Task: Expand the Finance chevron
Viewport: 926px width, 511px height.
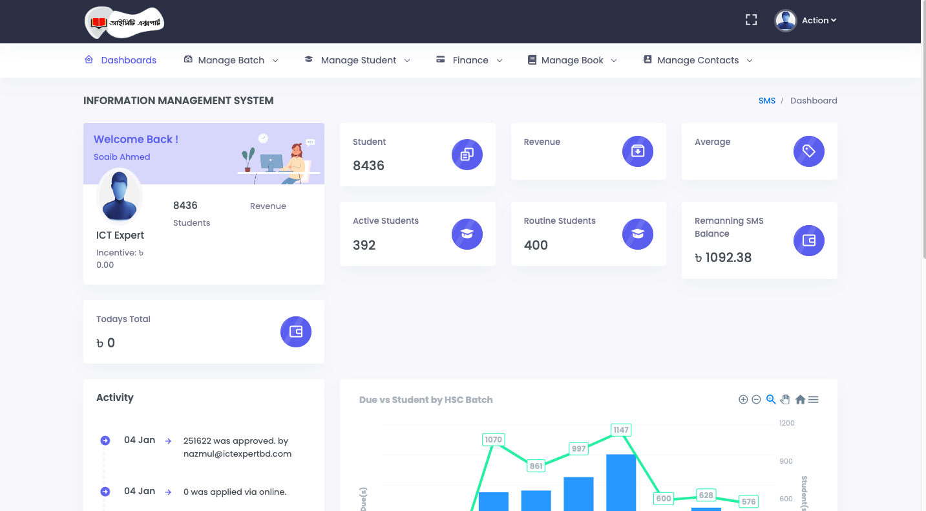Action: [x=500, y=61]
